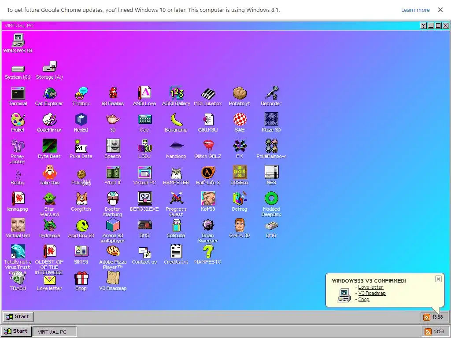The height and width of the screenshot is (338, 451).
Task: Select the 93 Realms icon
Action: pos(113,96)
